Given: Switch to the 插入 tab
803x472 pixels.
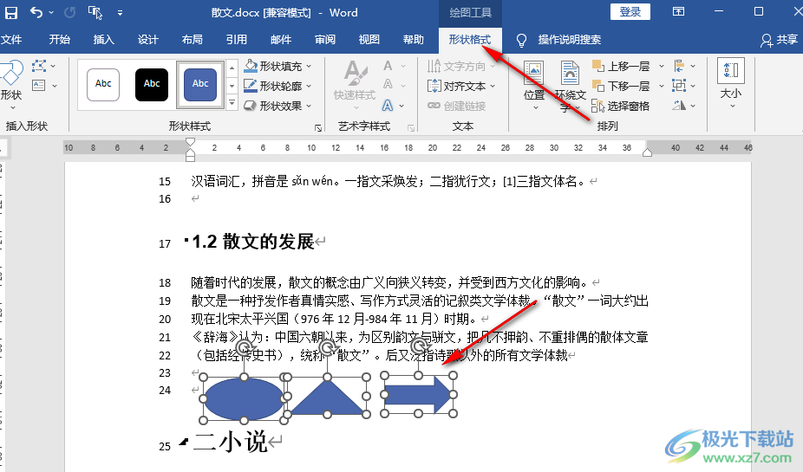Looking at the screenshot, I should 103,39.
